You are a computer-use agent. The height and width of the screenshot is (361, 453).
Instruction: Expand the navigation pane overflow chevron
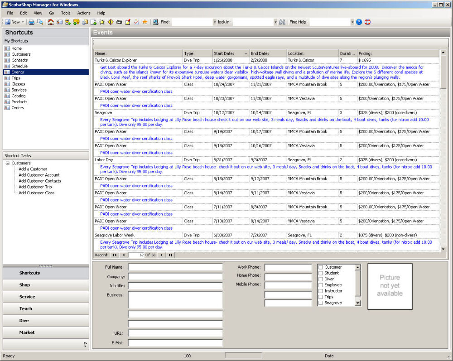pos(85,344)
